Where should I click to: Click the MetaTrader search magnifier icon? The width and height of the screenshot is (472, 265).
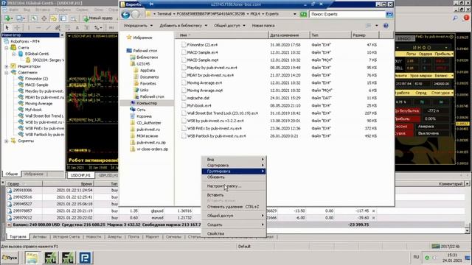point(456,18)
